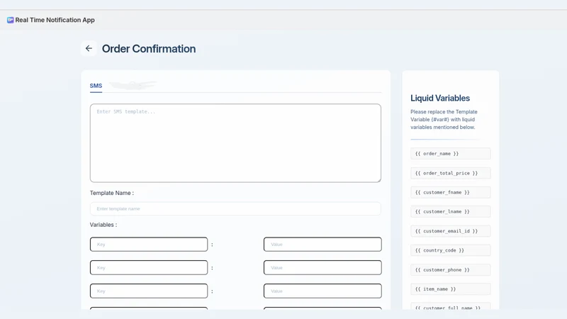
Task: Click the first Value input field
Action: click(x=322, y=245)
